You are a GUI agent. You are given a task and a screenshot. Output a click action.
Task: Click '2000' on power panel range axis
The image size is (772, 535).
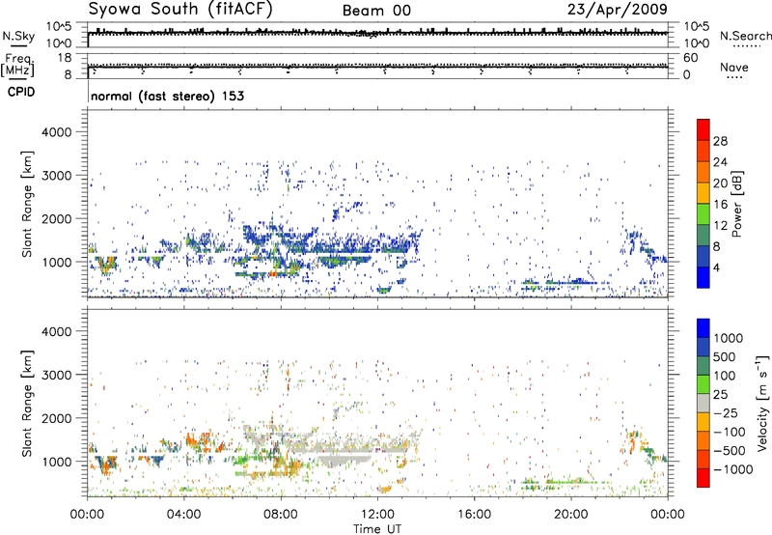56,218
